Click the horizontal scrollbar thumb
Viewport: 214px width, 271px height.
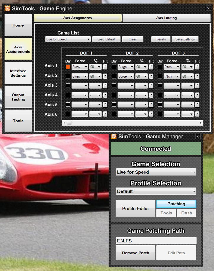pyautogui.click(x=69, y=123)
